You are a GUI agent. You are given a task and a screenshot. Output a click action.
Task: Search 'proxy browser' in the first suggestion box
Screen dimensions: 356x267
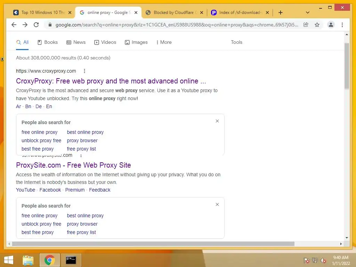tap(82, 140)
